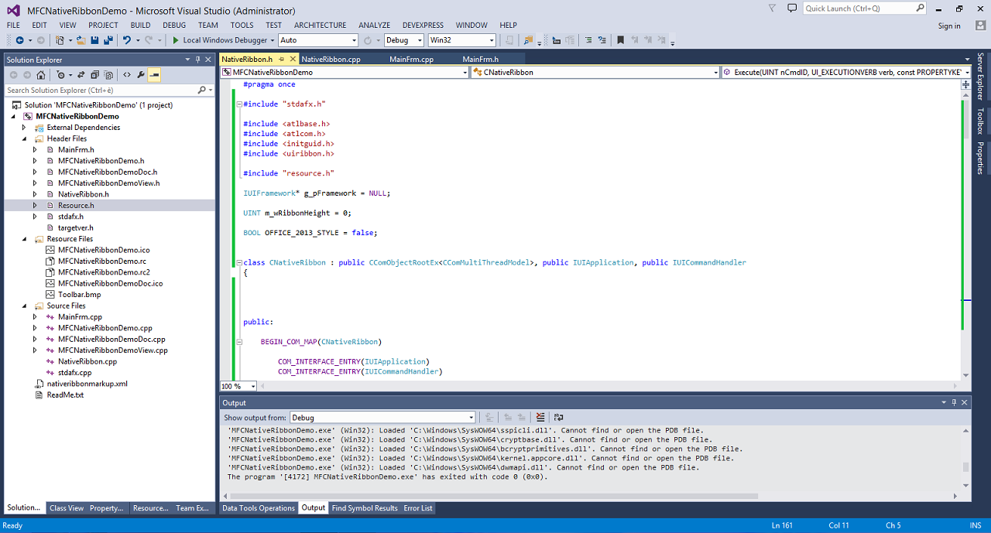Uncomment selected lines via toolbar icon
The image size is (991, 533).
(x=602, y=40)
